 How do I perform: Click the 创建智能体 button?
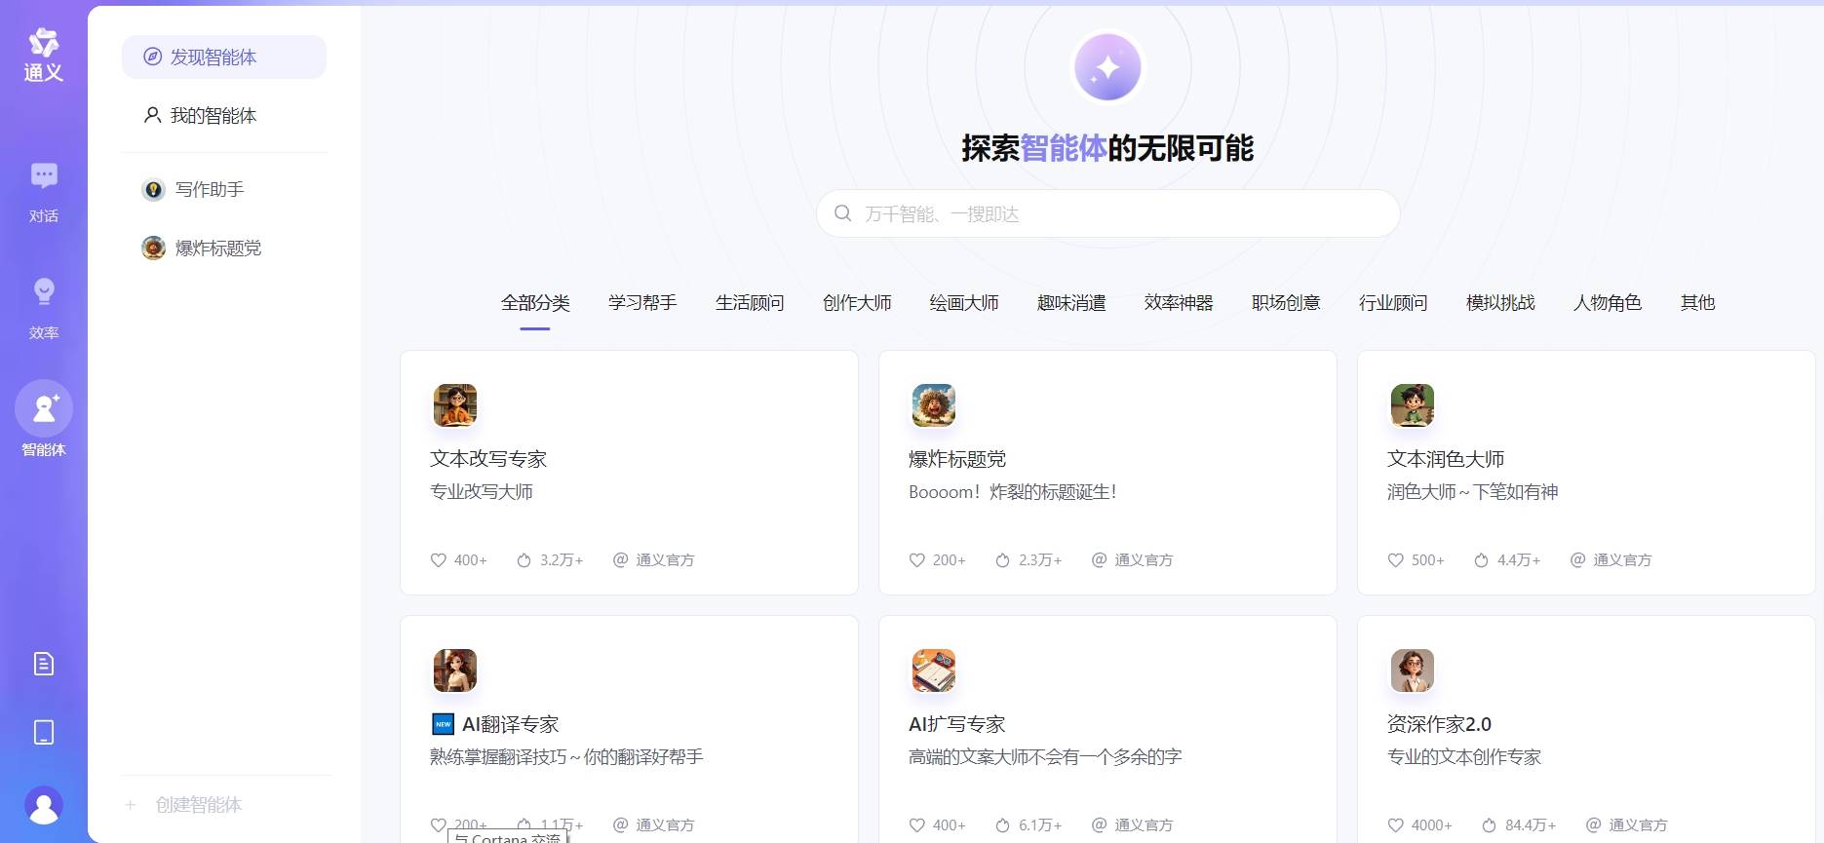[x=198, y=805]
